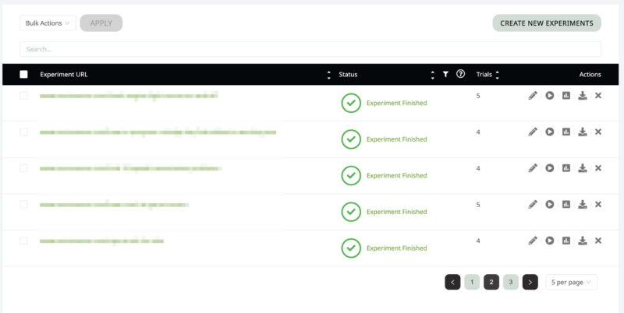Go to next page with right arrow
This screenshot has width=624, height=313.
(530, 282)
